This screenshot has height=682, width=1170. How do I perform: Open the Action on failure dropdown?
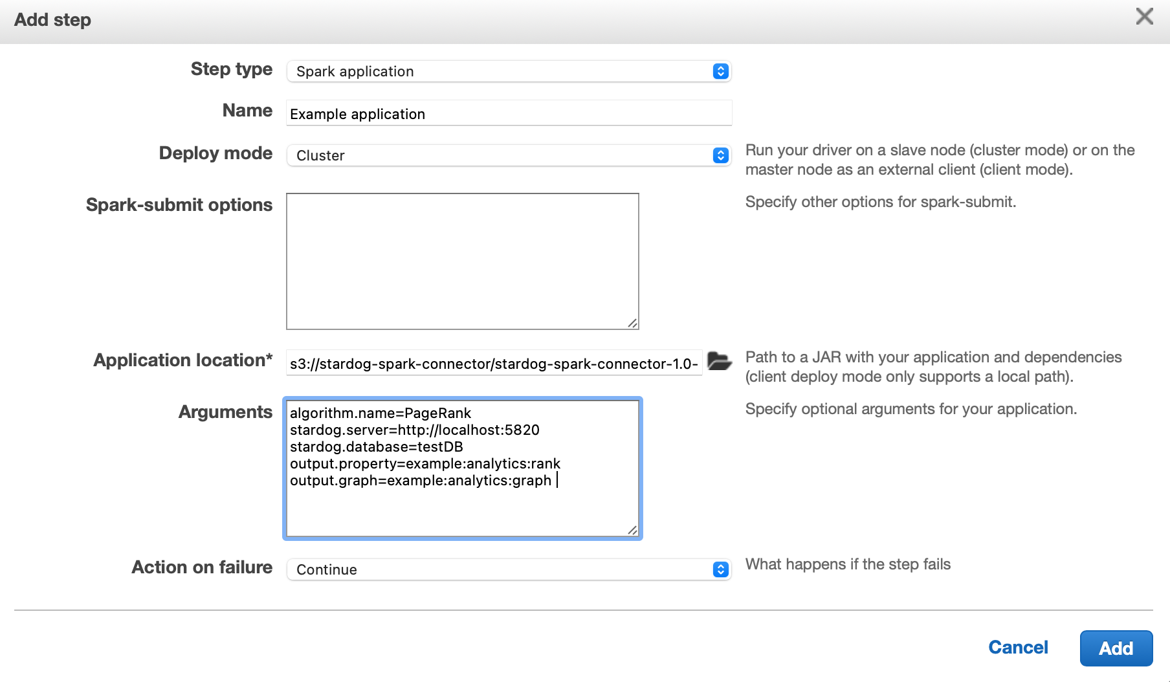coord(508,569)
